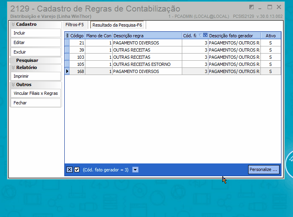293x217 pixels.
Task: Click the fato gerador description in row 21
Action: coord(234,43)
